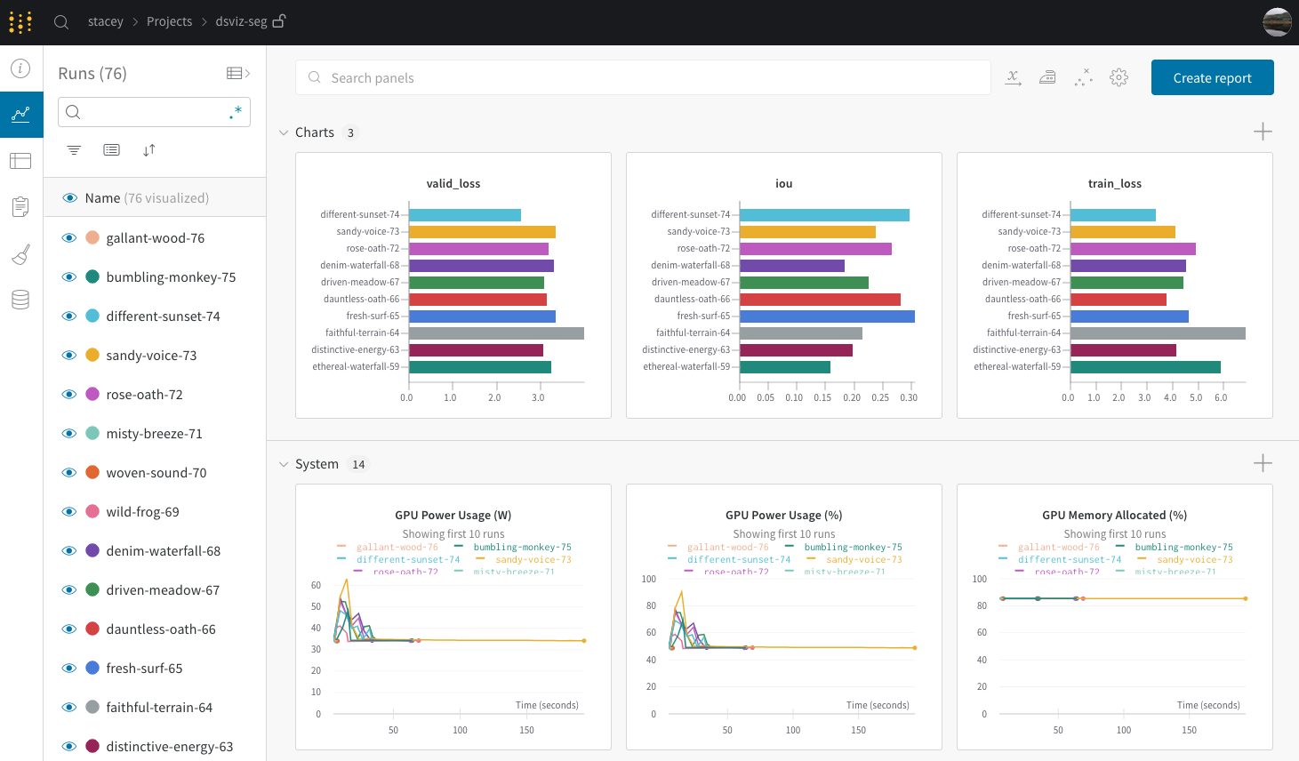Open the stacey breadcrumb link

point(106,21)
